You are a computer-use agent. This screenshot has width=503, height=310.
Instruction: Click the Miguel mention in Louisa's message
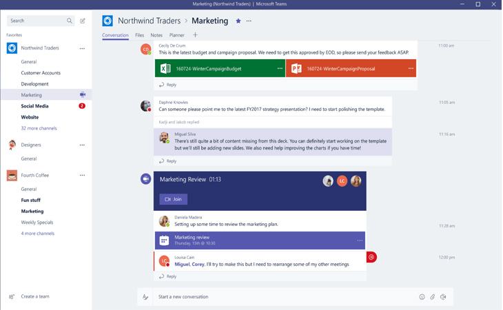182,264
